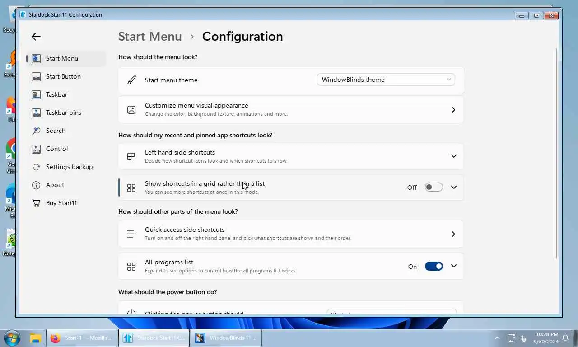
Task: Select Start Button in the sidebar
Action: point(66,76)
